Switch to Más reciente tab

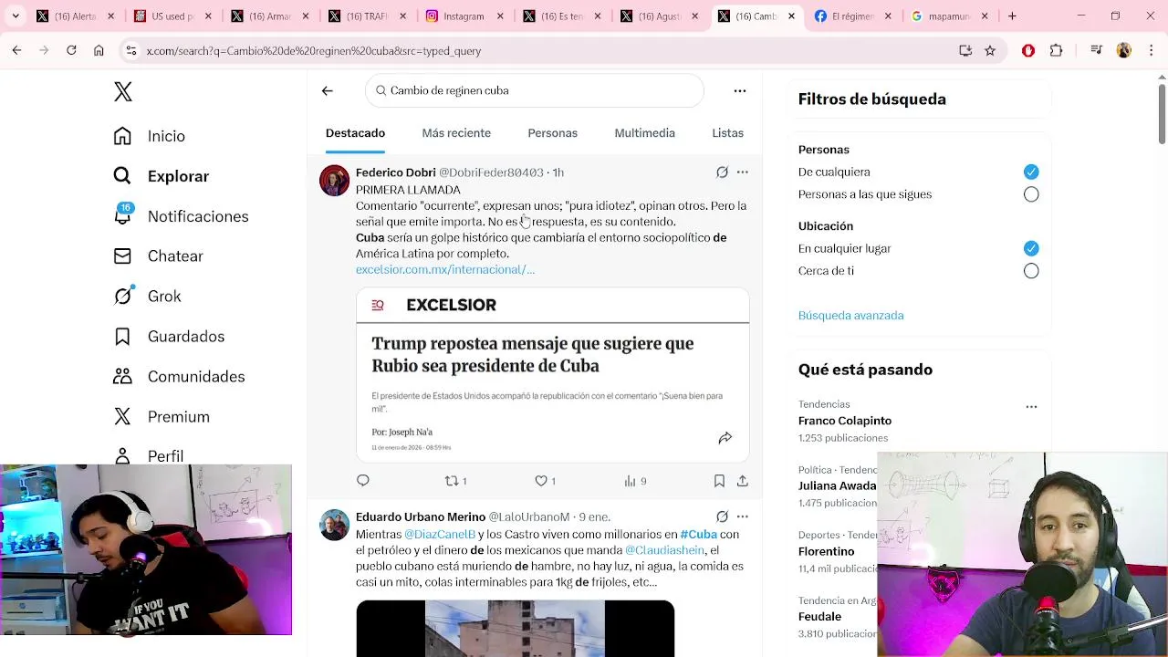(x=456, y=133)
